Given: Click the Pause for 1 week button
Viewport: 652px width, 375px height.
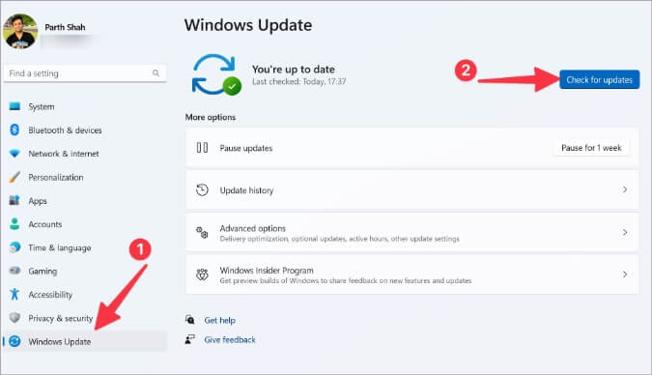Looking at the screenshot, I should [591, 148].
